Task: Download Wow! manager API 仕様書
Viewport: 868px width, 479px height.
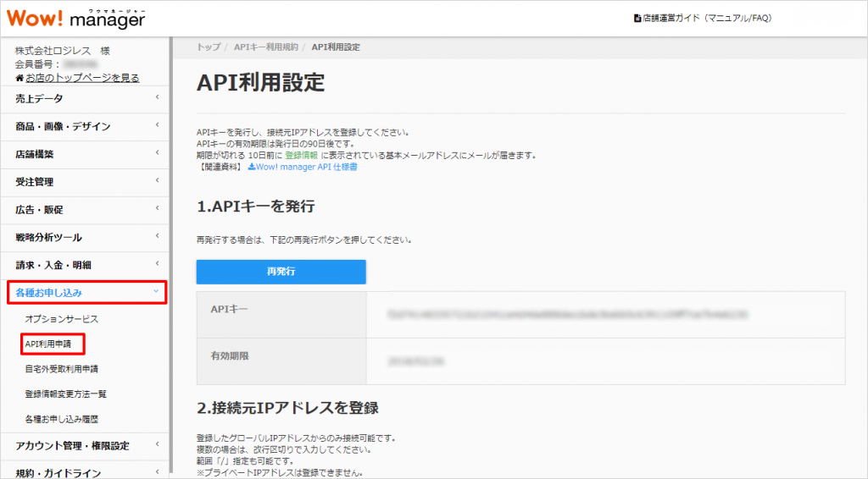Action: tap(302, 168)
